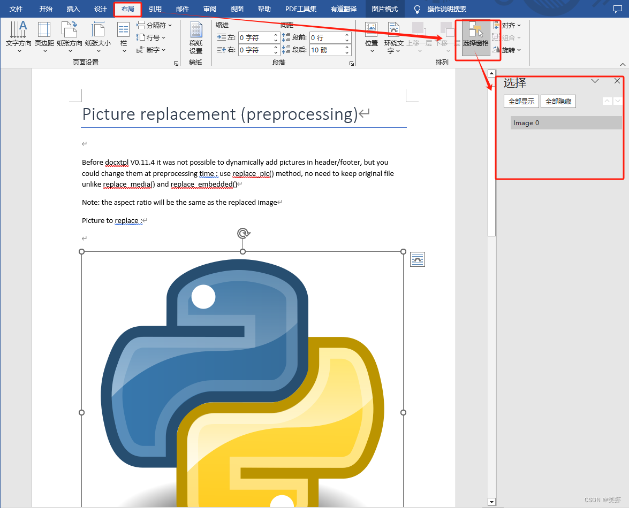Click the top-center image resize handle
Viewport: 629px width, 508px height.
coord(242,251)
